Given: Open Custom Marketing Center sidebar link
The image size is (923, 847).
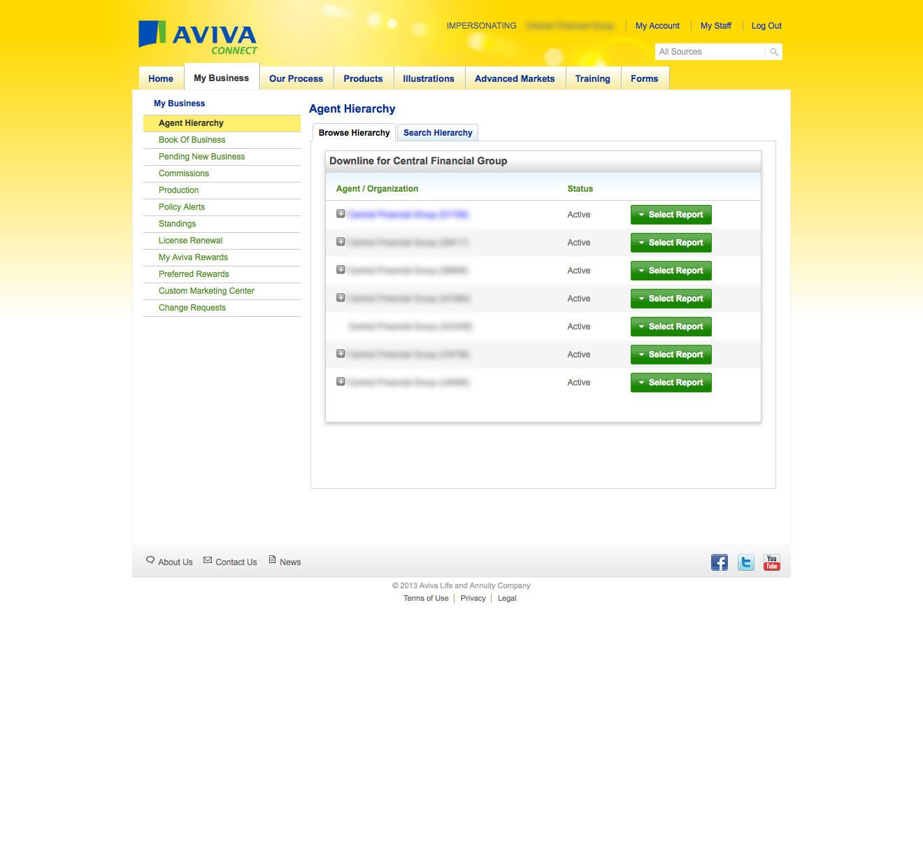Looking at the screenshot, I should coord(222,291).
